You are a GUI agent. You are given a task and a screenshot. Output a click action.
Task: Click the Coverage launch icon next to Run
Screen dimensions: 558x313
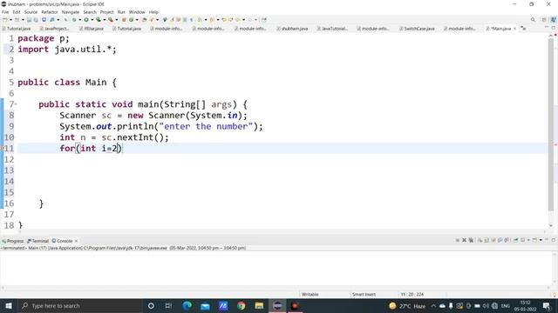[x=99, y=20]
